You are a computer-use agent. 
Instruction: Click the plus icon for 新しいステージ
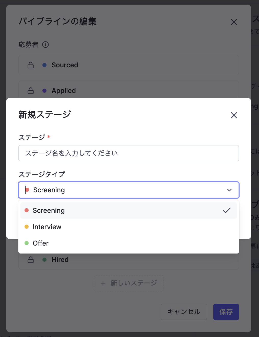(x=103, y=283)
